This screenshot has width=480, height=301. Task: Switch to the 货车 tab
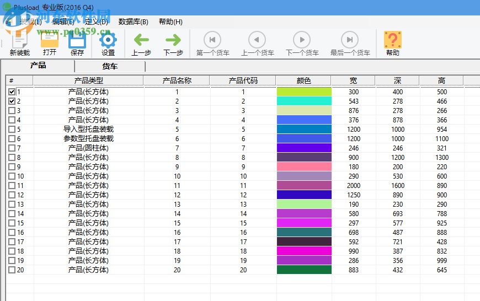[110, 66]
